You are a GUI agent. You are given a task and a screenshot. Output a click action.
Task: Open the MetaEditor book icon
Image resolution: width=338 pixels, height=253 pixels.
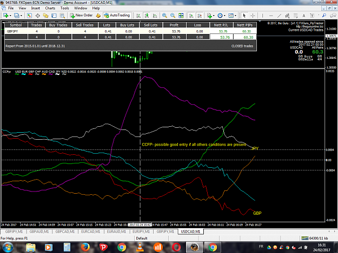[98, 16]
